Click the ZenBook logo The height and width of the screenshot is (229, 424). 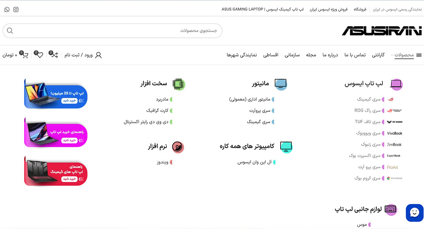tap(394, 145)
